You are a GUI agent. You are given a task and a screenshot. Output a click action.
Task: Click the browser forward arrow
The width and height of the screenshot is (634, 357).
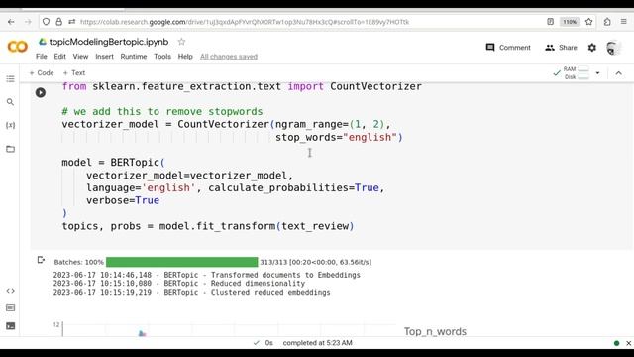(x=28, y=22)
